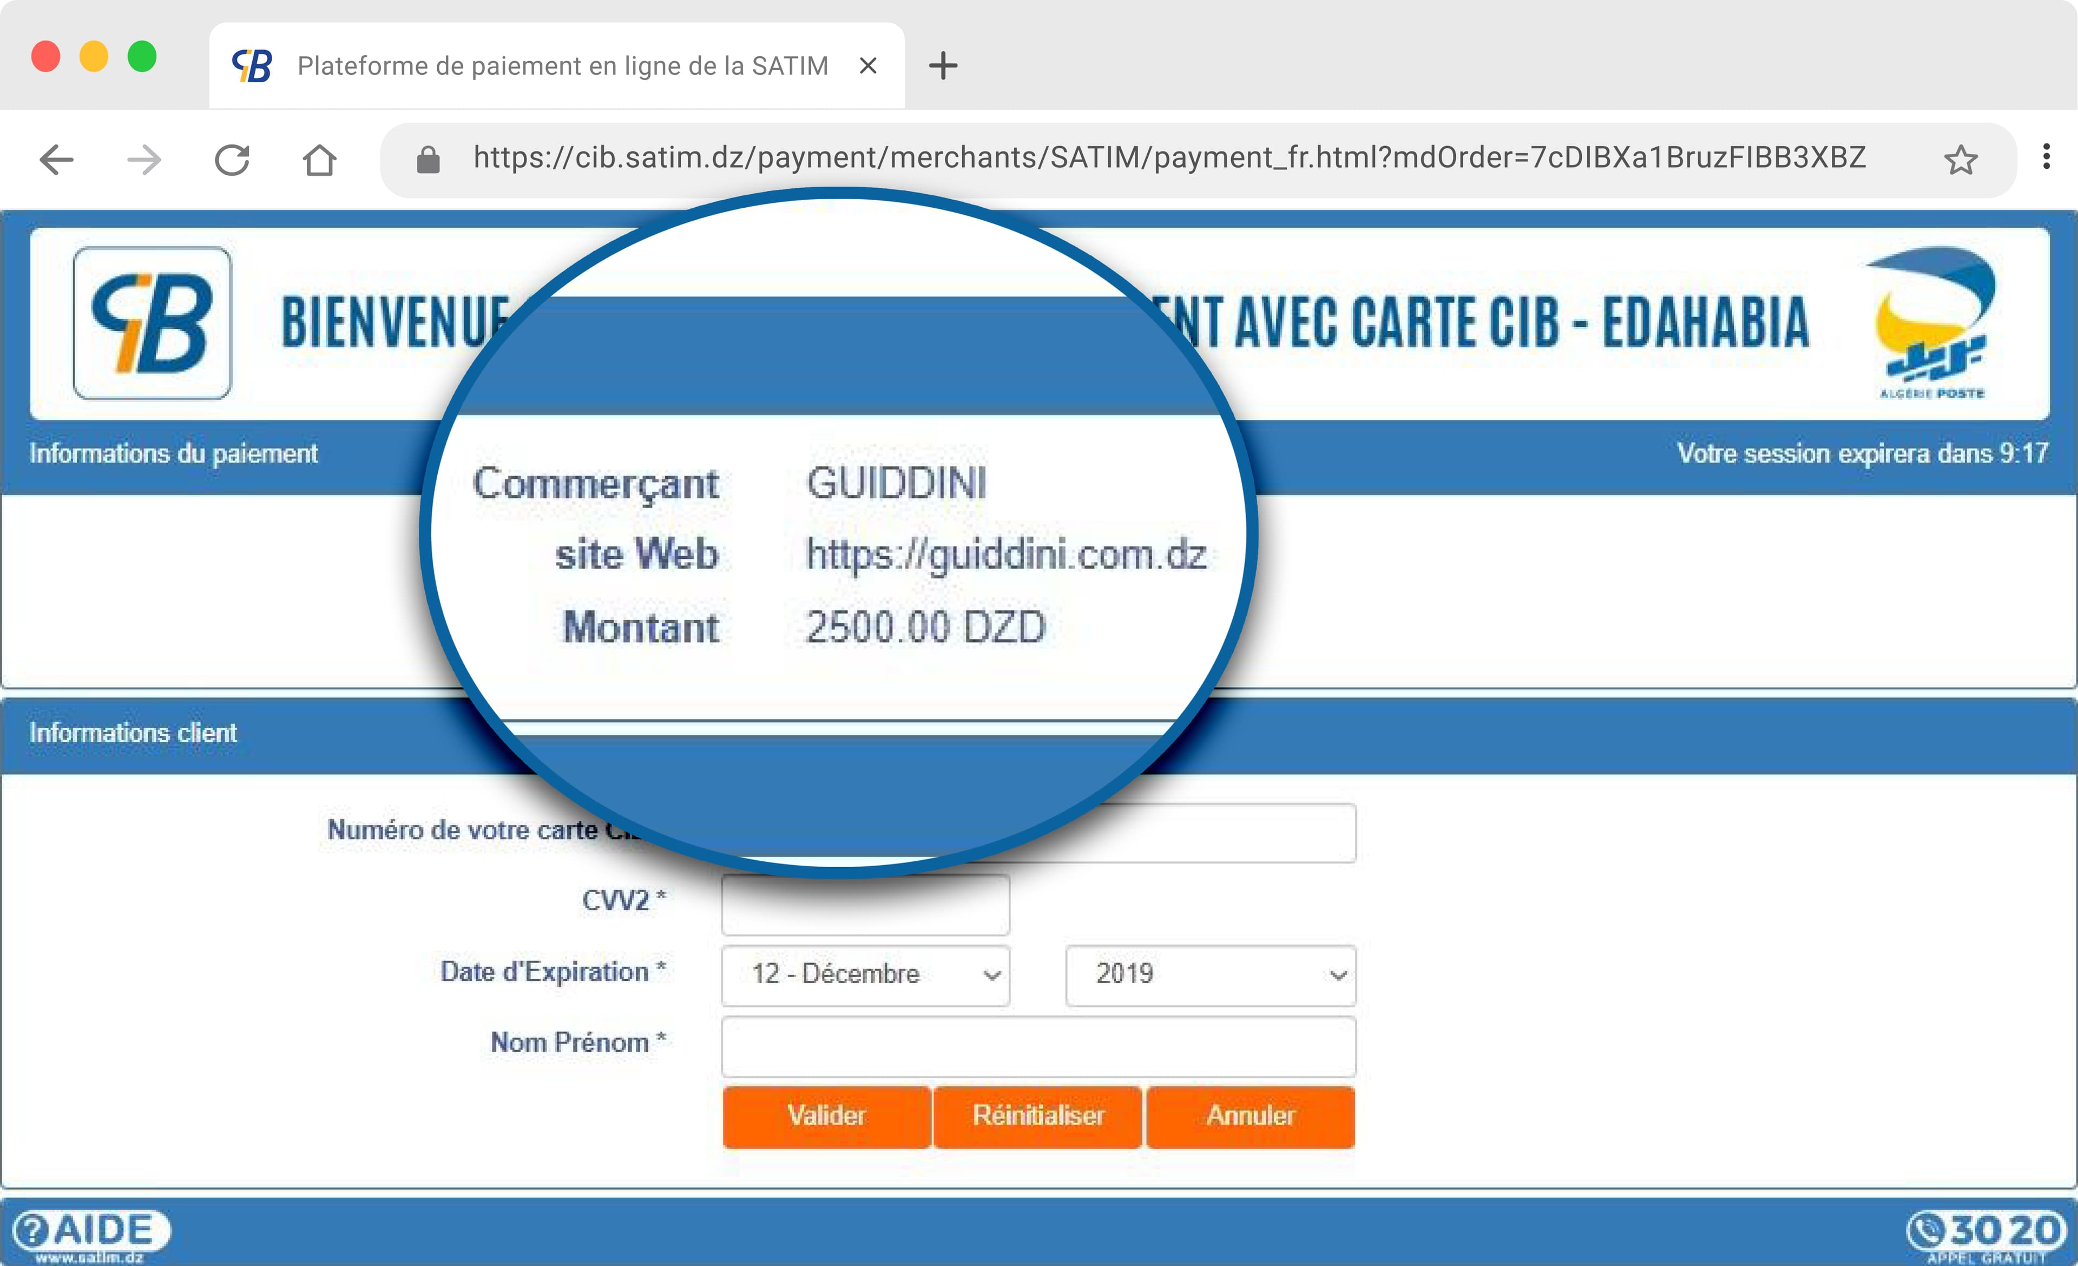
Task: Click the forward navigation arrow
Action: point(144,159)
